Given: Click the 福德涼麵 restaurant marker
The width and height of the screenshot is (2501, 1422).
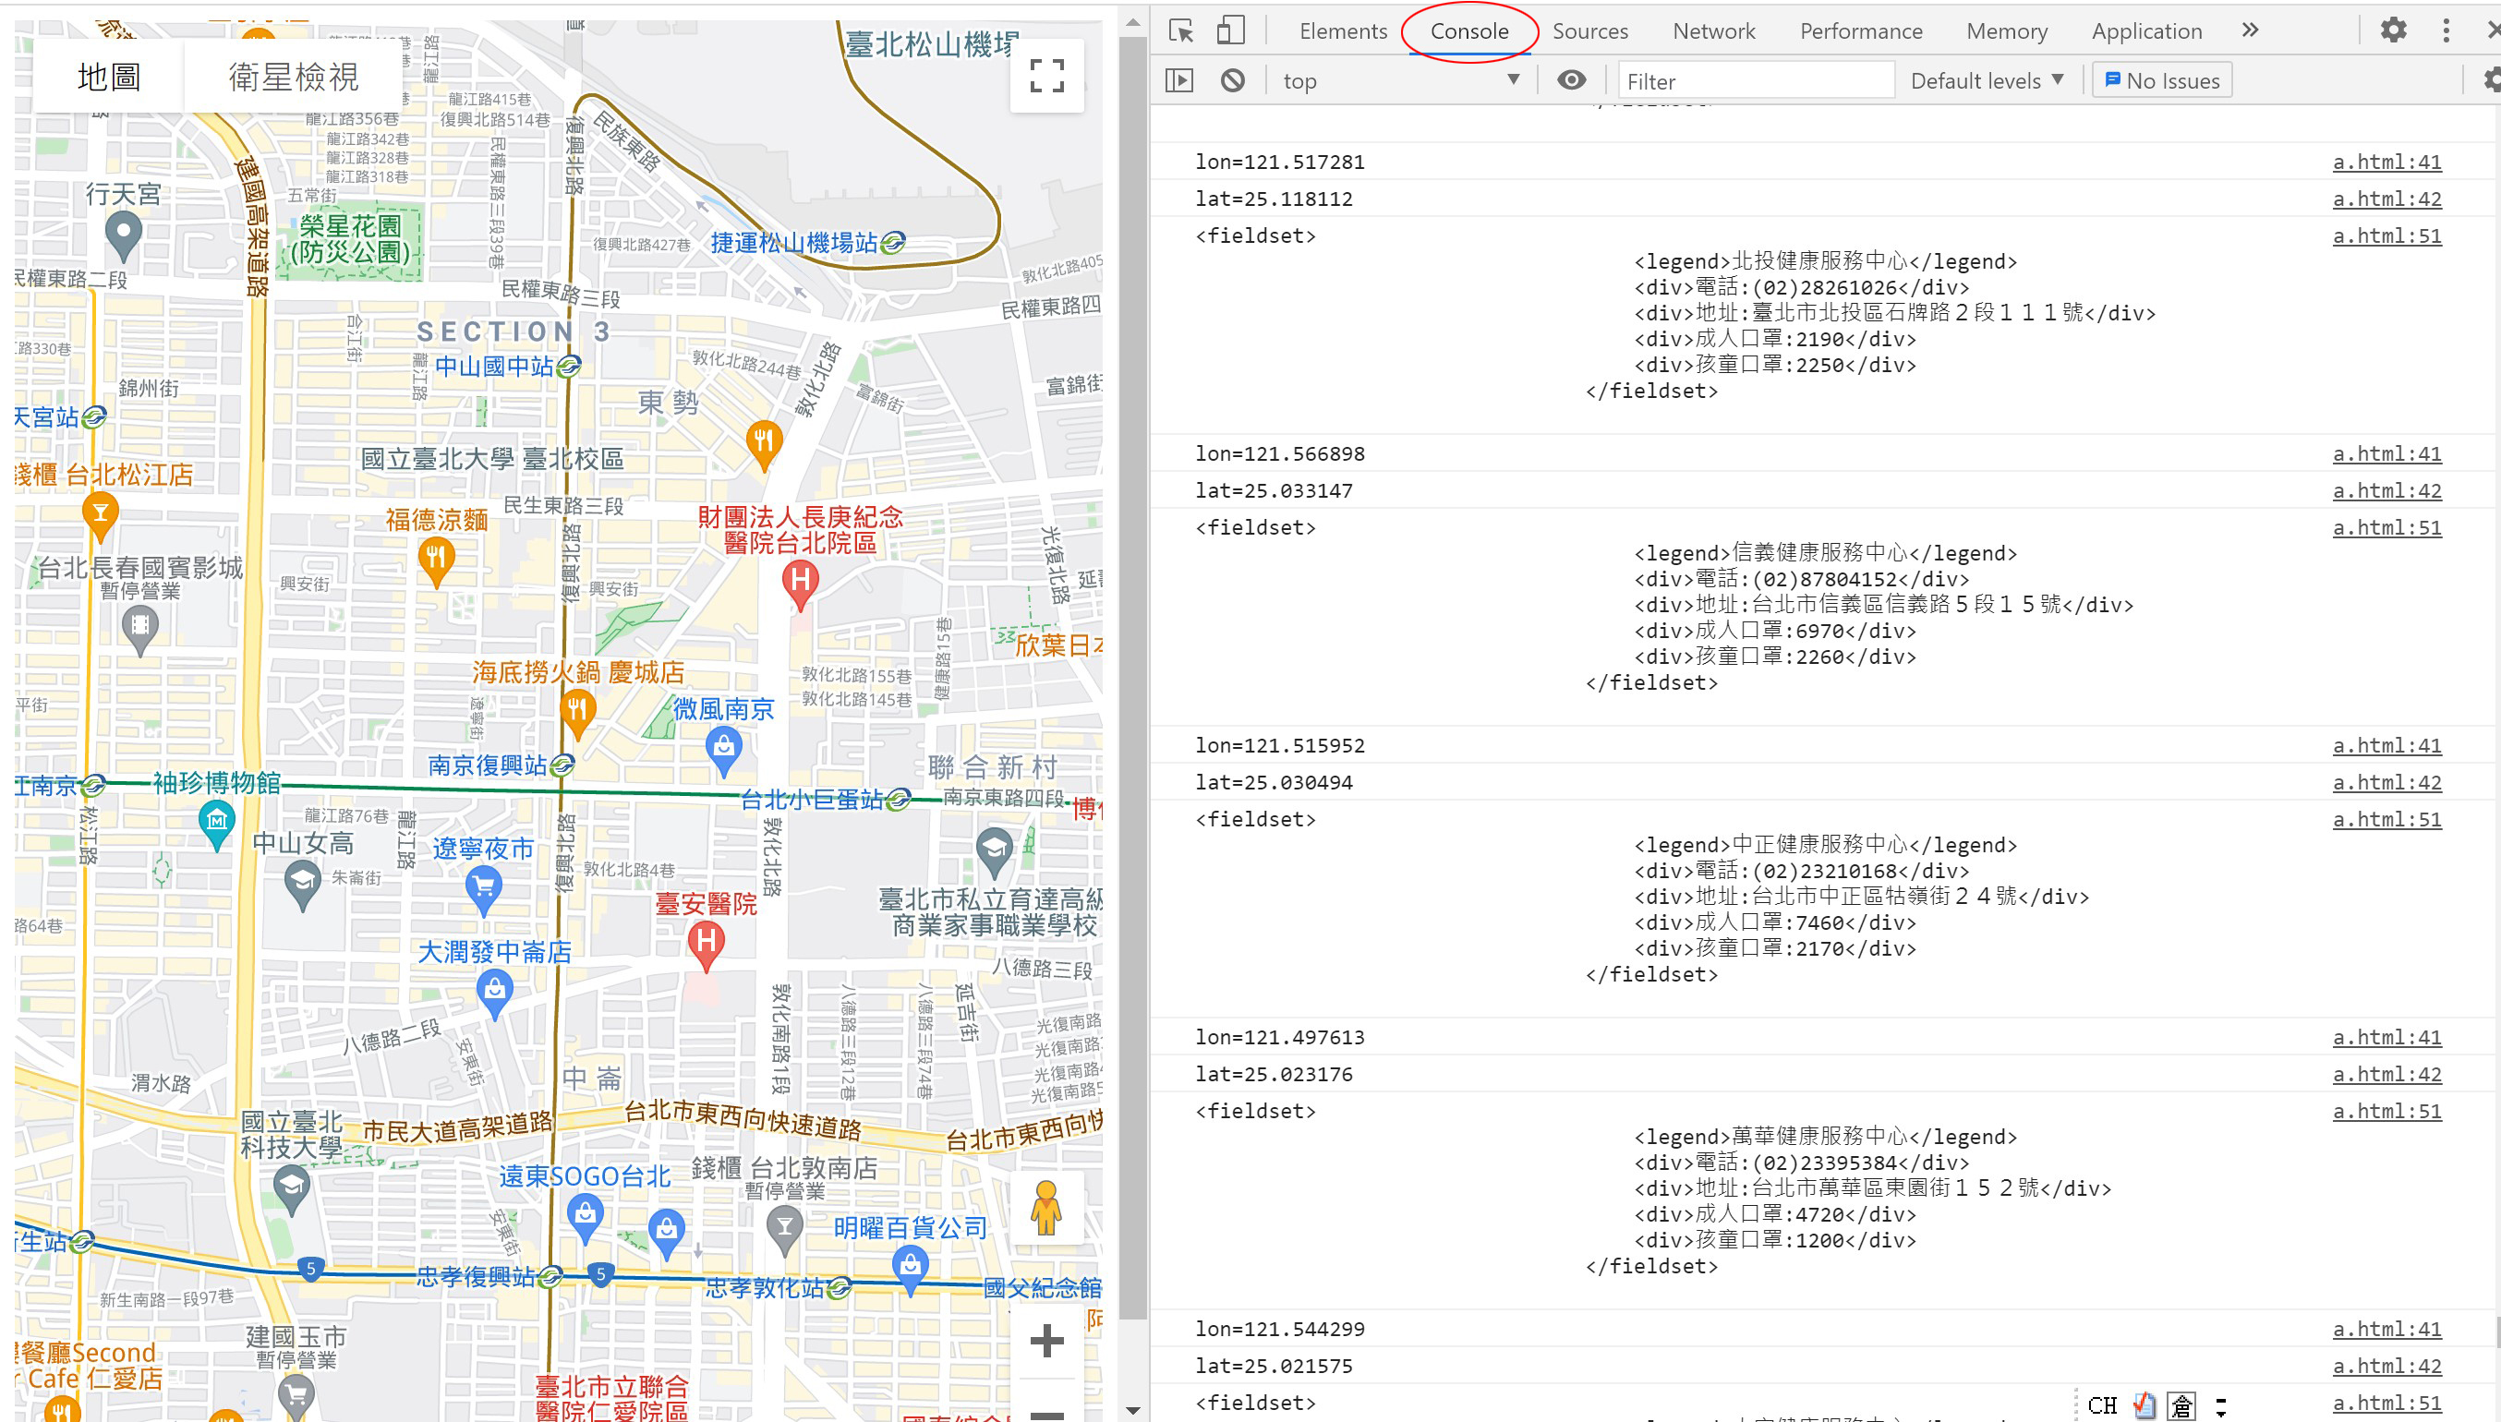Looking at the screenshot, I should pyautogui.click(x=436, y=562).
